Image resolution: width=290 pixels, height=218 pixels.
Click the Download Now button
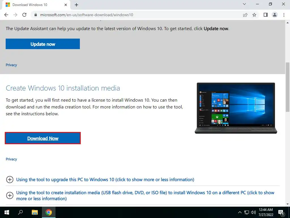(43, 138)
